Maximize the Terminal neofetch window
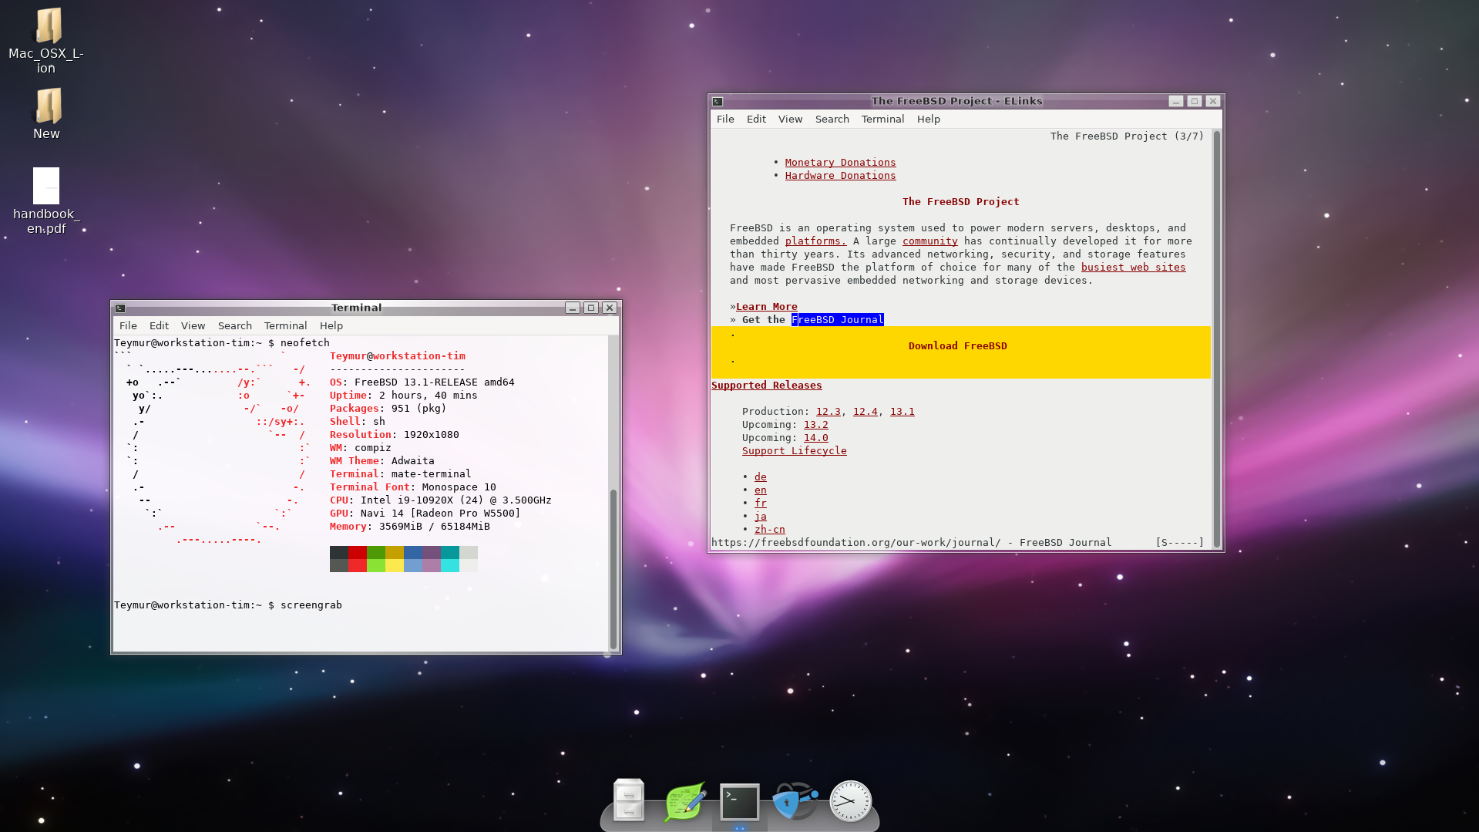 point(591,308)
